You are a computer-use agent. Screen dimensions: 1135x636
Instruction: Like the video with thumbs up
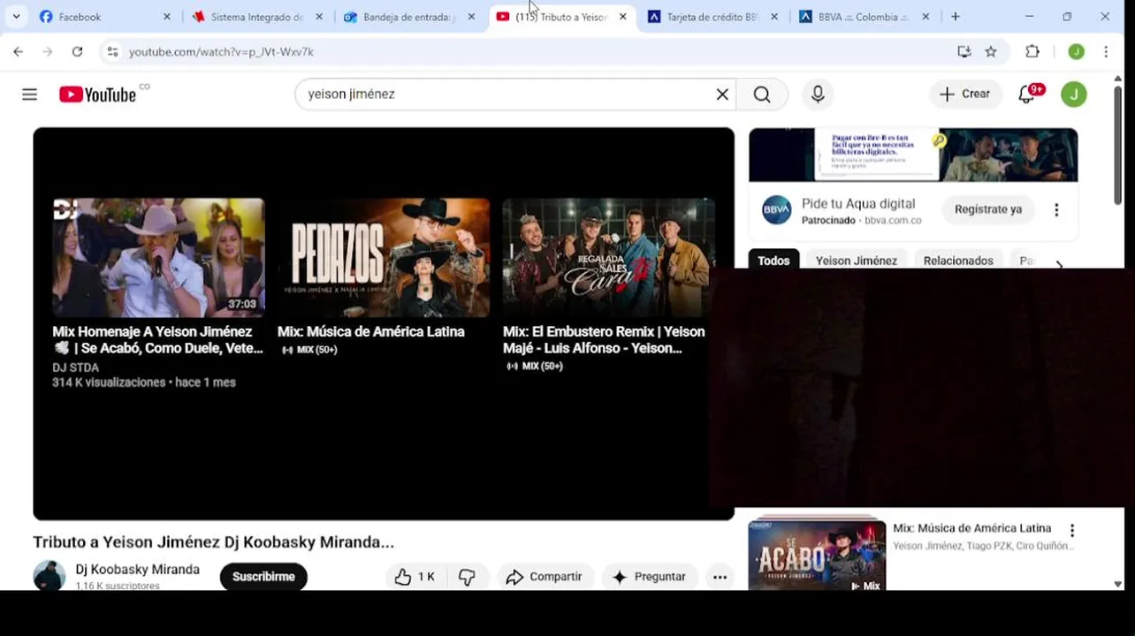tap(414, 577)
